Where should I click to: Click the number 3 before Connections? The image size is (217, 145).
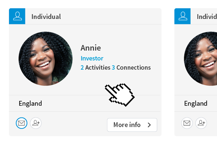coord(113,68)
